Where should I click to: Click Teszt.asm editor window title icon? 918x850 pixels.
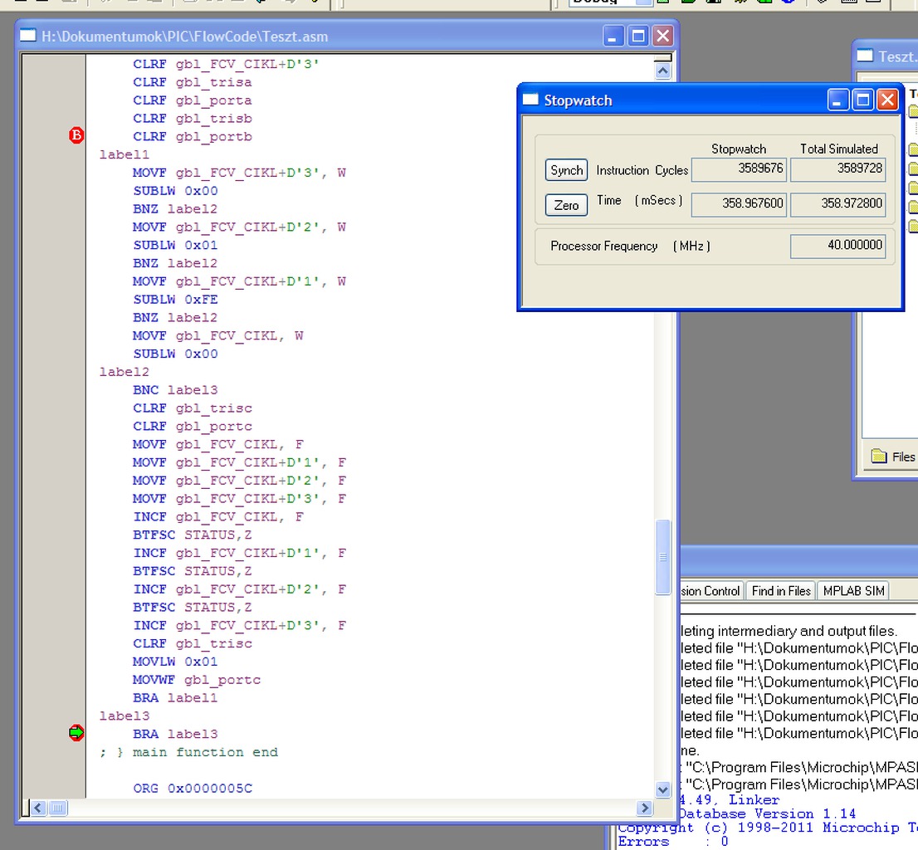pos(27,36)
